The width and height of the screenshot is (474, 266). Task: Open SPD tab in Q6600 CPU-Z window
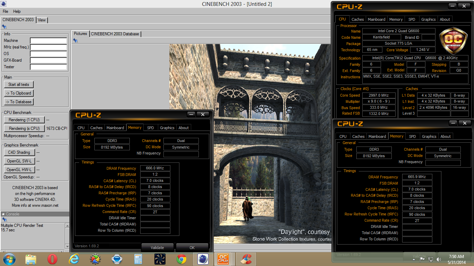(x=412, y=19)
